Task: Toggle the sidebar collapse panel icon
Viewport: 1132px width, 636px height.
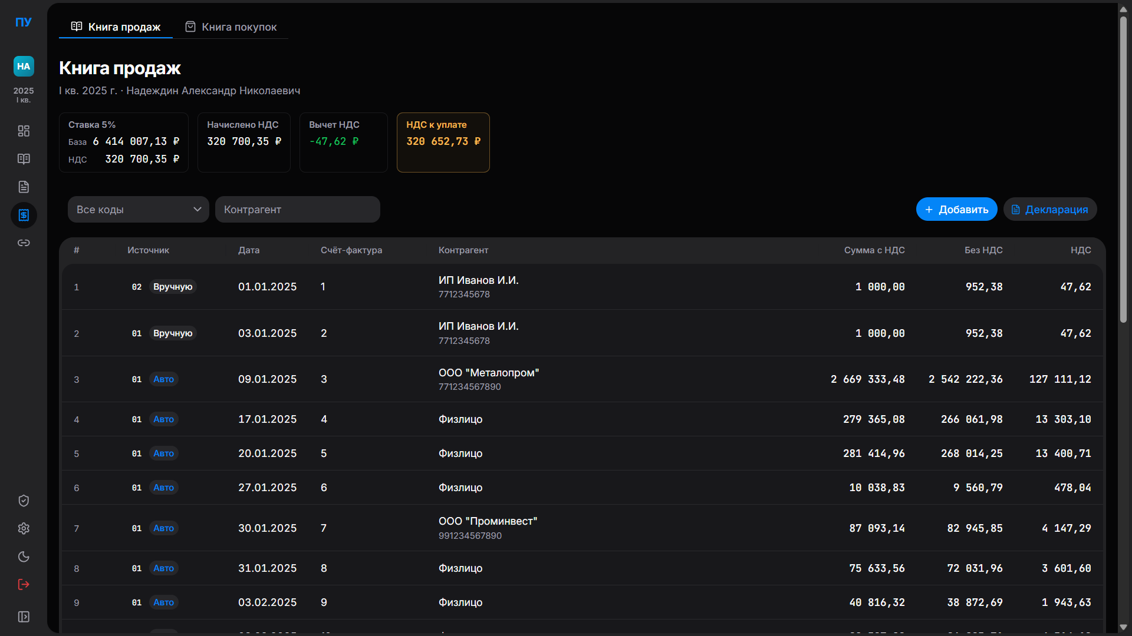Action: pos(24,617)
